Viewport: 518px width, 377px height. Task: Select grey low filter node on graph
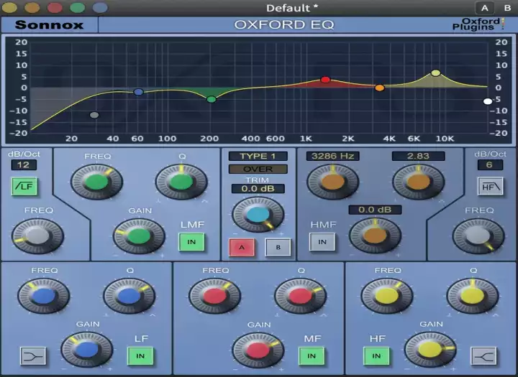(x=94, y=115)
